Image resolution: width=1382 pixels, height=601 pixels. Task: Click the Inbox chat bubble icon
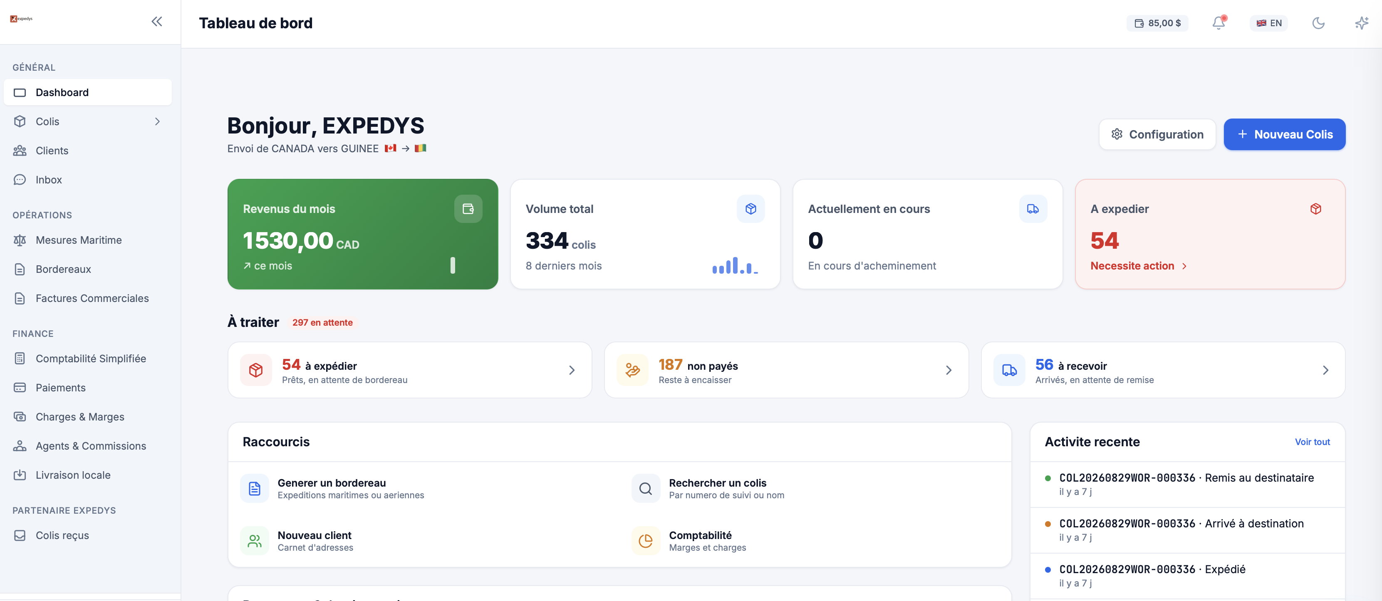tap(20, 180)
